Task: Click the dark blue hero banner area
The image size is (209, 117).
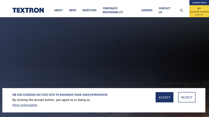Action: point(65,52)
